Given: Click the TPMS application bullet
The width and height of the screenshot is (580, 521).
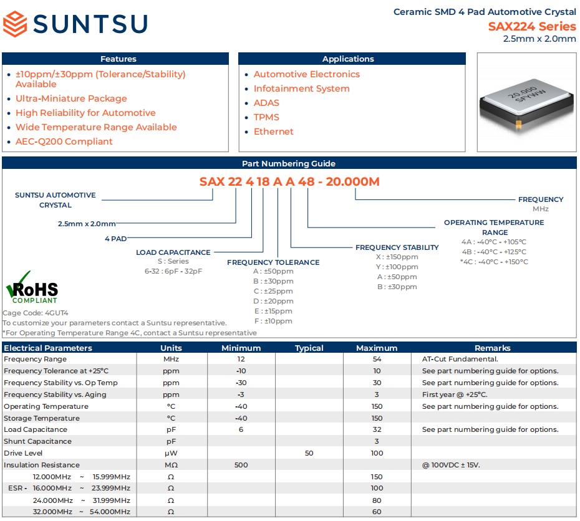Looking at the screenshot, I should point(266,117).
